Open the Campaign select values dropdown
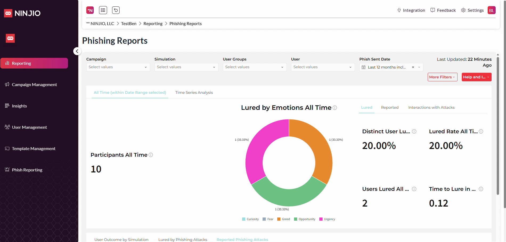This screenshot has height=242, width=506. 118,67
